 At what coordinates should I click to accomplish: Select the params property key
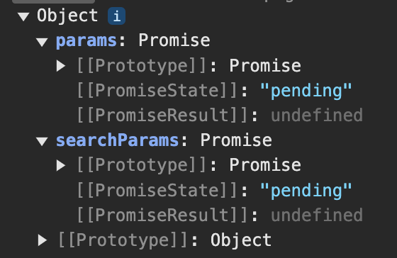(86, 40)
